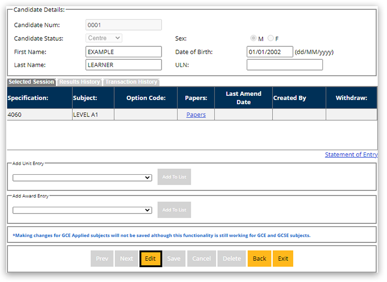387x282 pixels.
Task: Click the Edit button
Action: (150, 259)
